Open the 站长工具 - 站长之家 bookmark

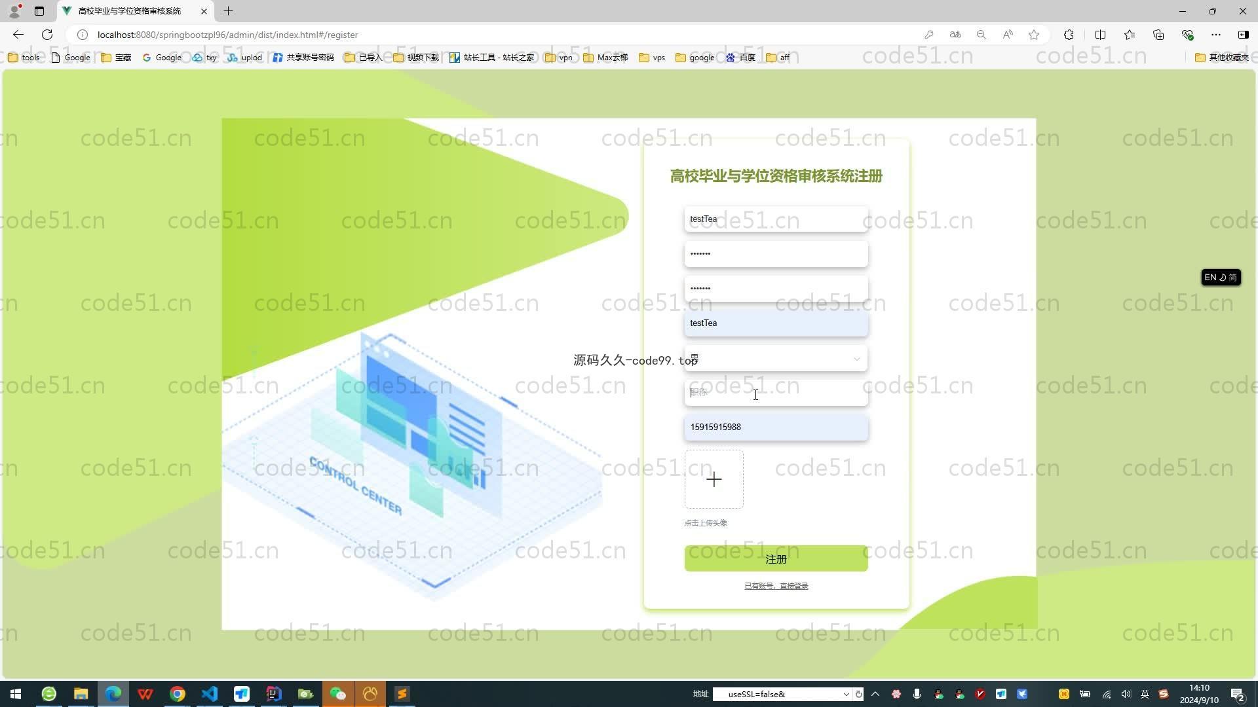[492, 58]
